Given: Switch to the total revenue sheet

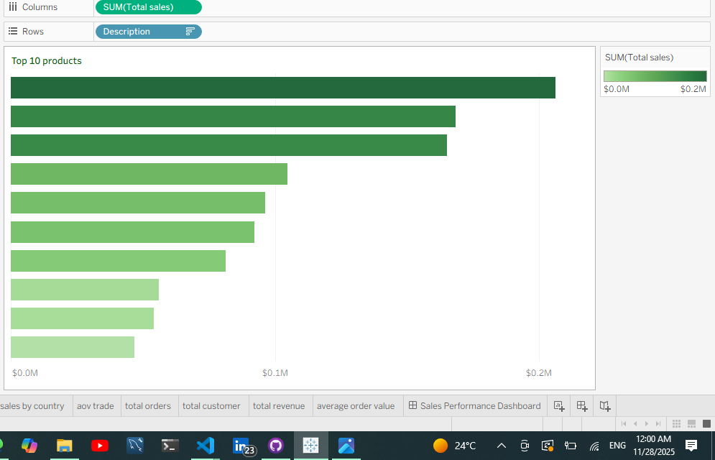Looking at the screenshot, I should coord(279,405).
